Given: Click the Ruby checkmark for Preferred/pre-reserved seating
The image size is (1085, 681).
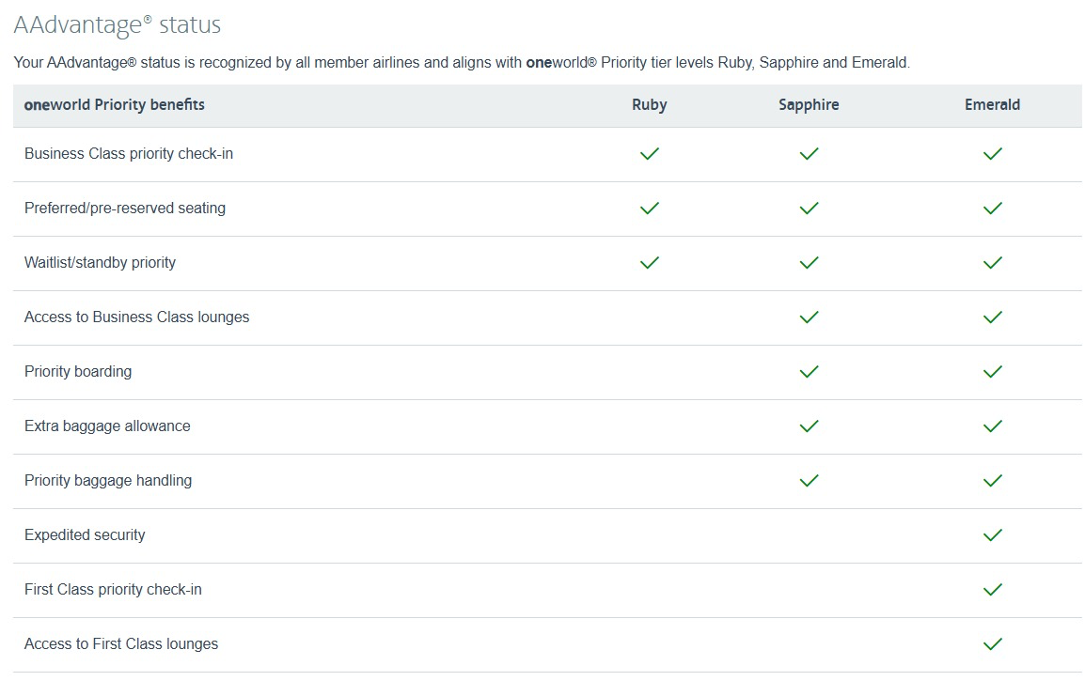Looking at the screenshot, I should (x=649, y=209).
